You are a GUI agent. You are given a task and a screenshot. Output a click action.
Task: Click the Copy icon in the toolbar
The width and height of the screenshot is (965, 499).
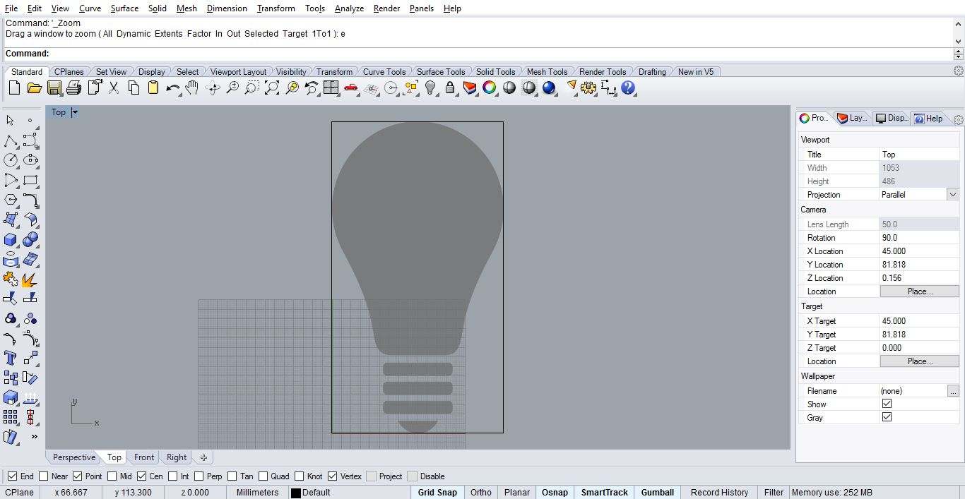coord(134,88)
